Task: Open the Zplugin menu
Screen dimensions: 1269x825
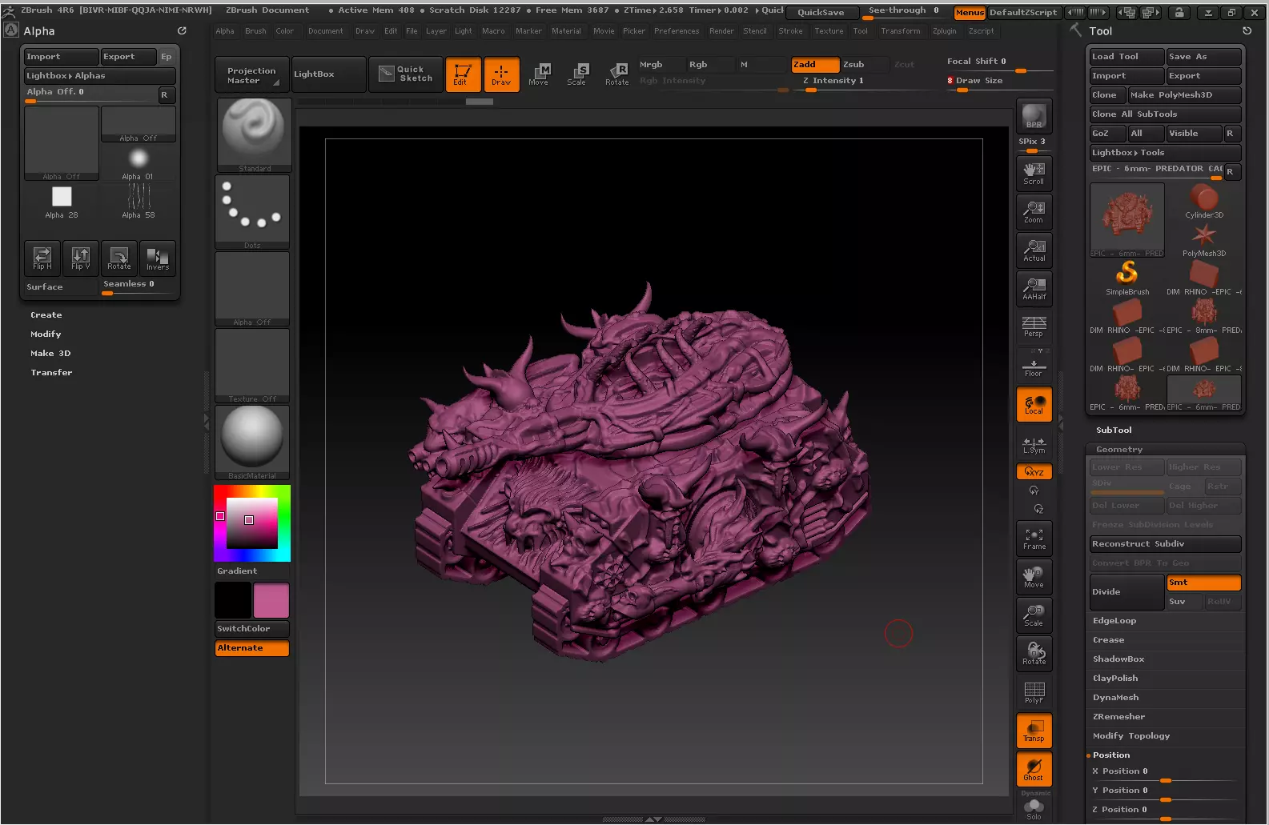Action: (944, 31)
